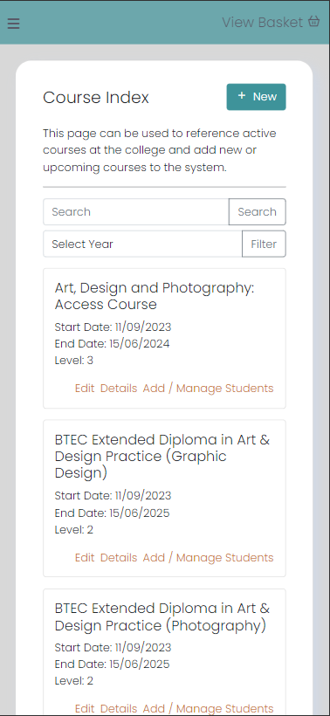
Task: Open the hamburger navigation menu
Action: (x=13, y=24)
